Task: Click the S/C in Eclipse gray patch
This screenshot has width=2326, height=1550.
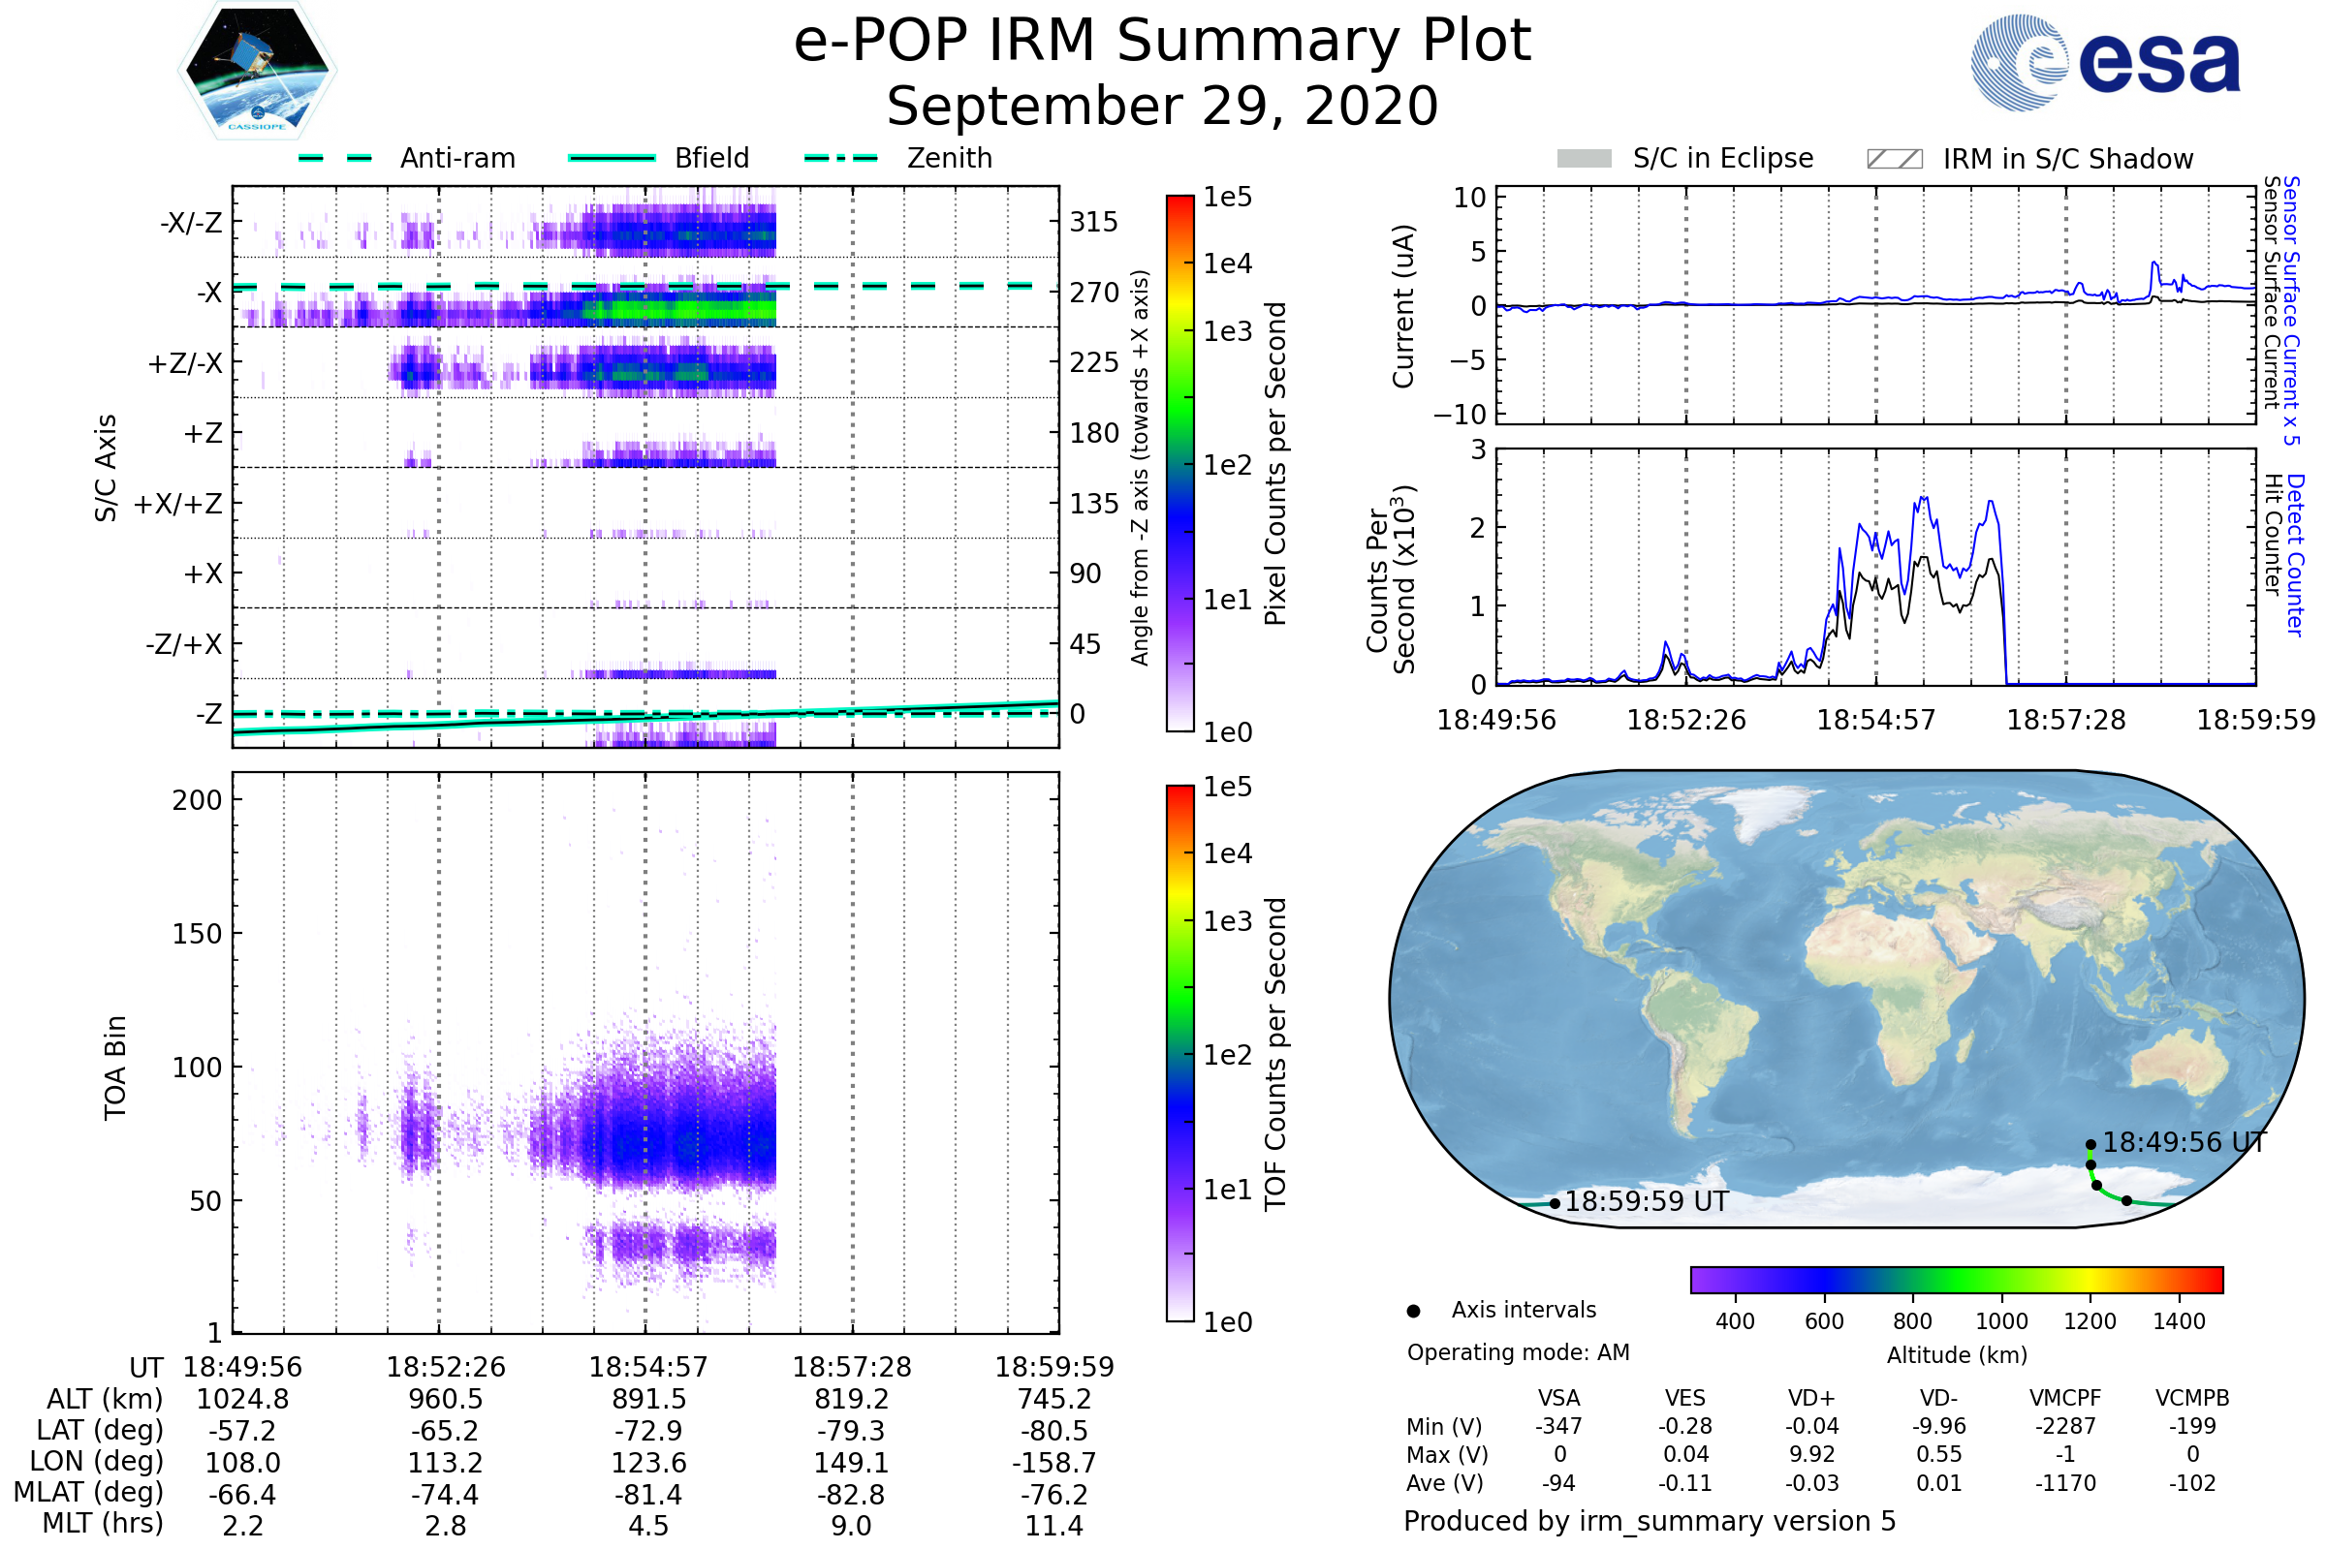Action: [1585, 159]
